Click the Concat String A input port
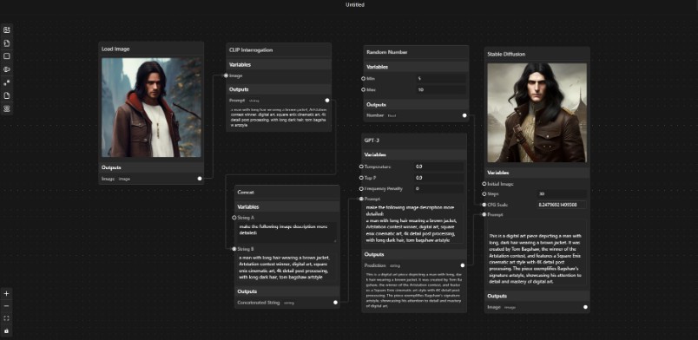698x340 pixels. click(x=234, y=218)
